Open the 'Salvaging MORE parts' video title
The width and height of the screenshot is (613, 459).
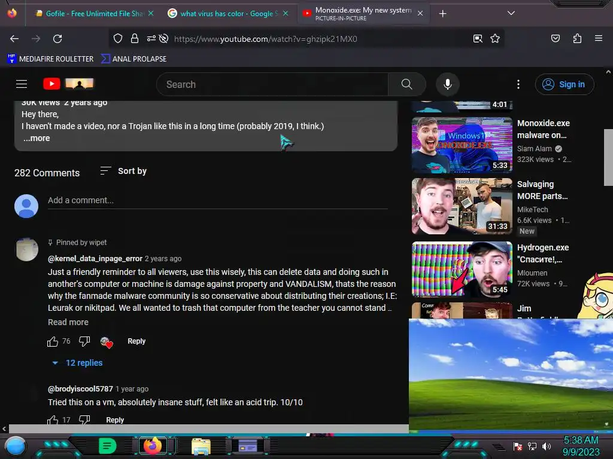tap(542, 190)
